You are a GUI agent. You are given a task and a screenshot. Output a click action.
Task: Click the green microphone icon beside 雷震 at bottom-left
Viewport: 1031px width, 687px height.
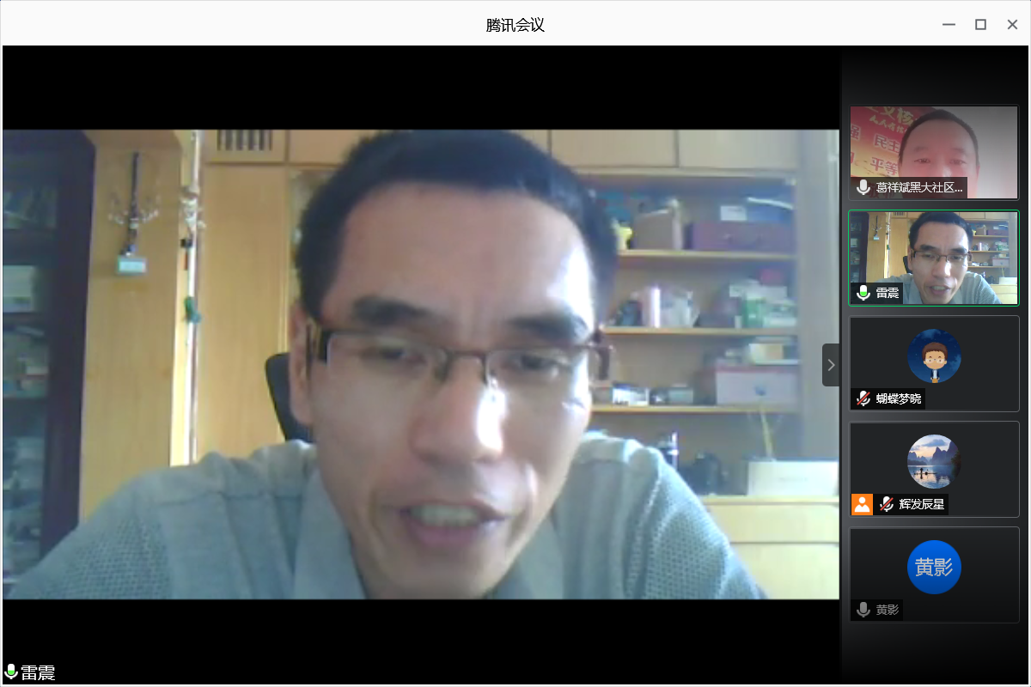[11, 672]
